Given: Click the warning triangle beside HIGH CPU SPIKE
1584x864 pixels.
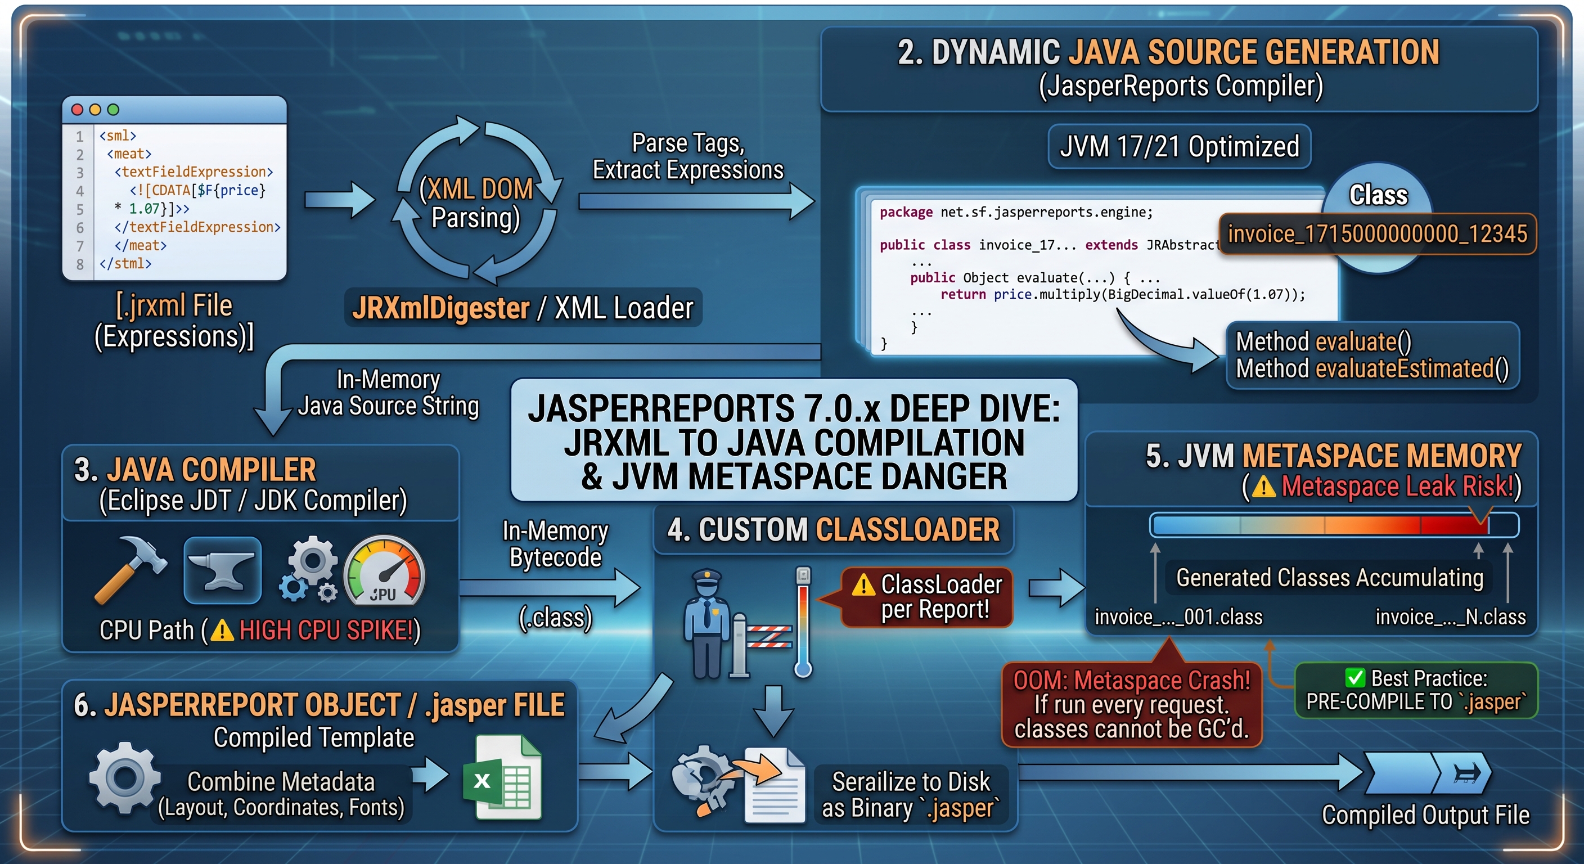Looking at the screenshot, I should point(222,631).
